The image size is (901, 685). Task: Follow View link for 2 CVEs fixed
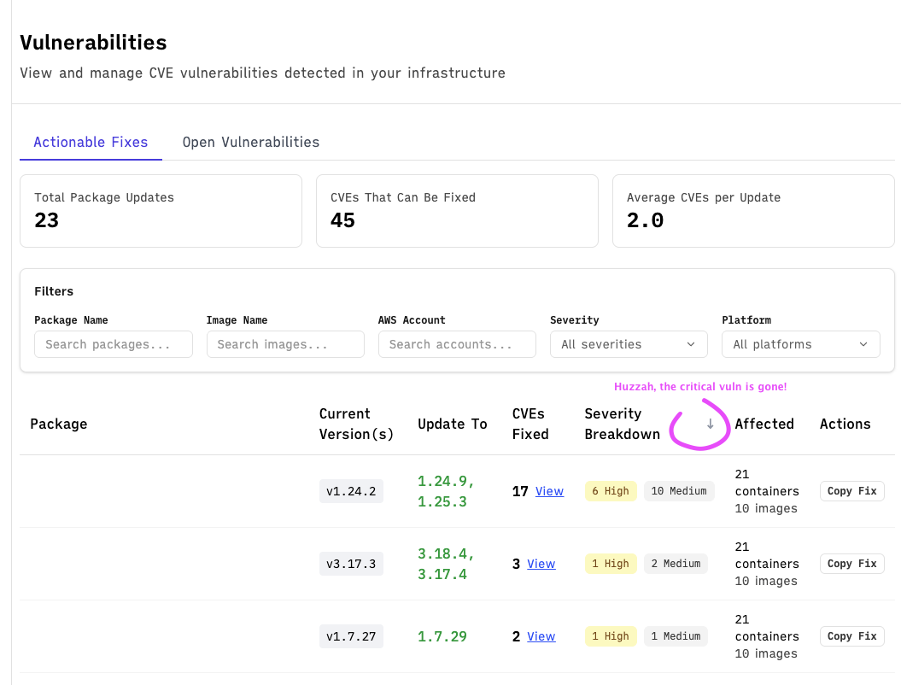[x=541, y=636]
